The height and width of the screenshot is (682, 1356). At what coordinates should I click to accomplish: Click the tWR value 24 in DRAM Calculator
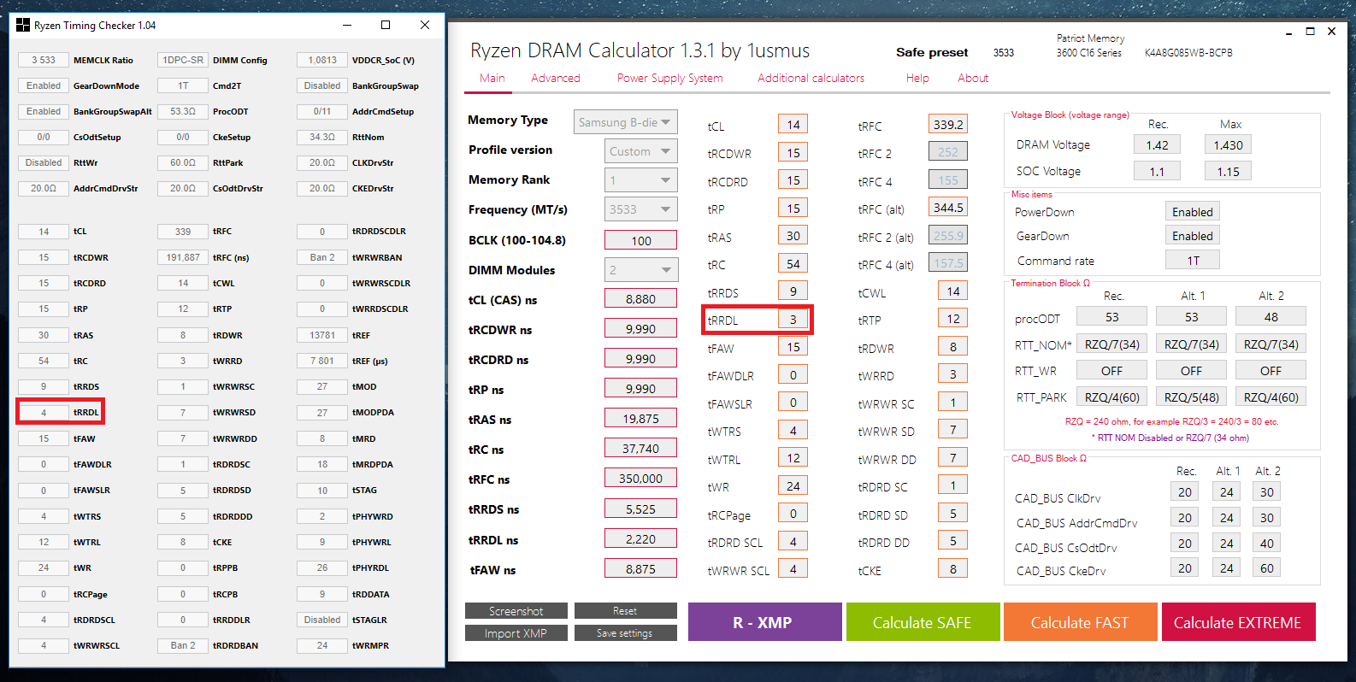793,486
